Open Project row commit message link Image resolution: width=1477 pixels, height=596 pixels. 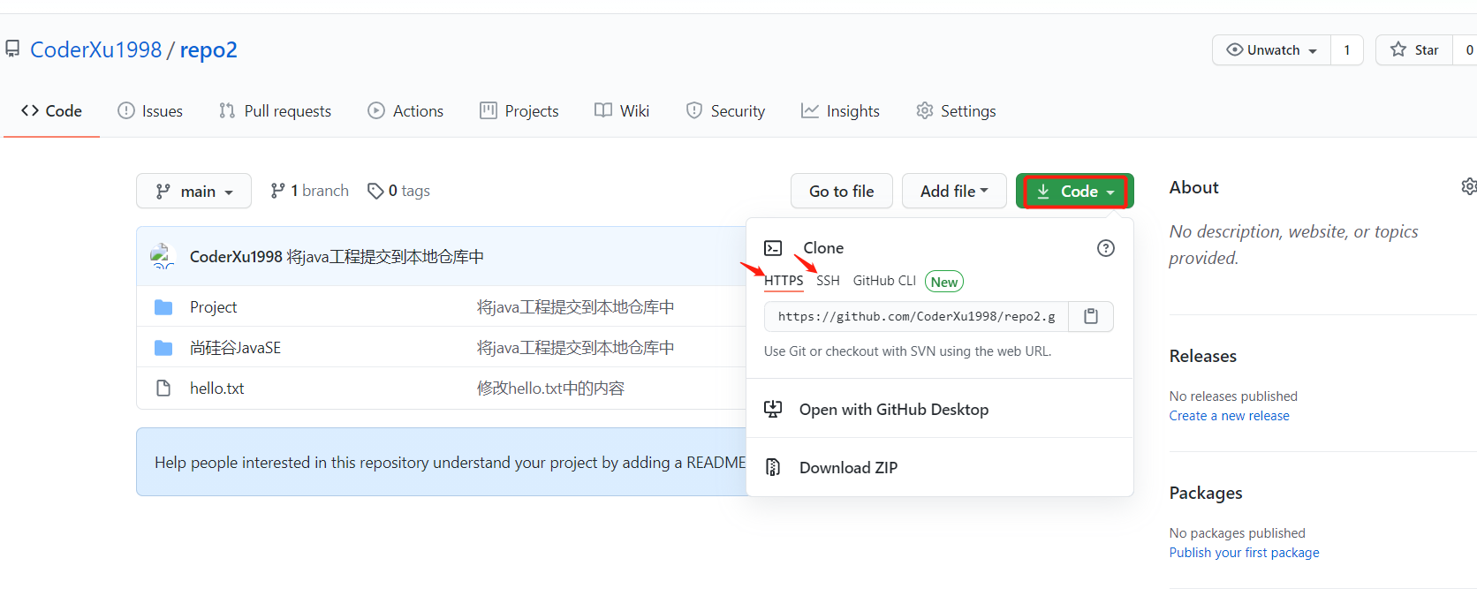[575, 306]
